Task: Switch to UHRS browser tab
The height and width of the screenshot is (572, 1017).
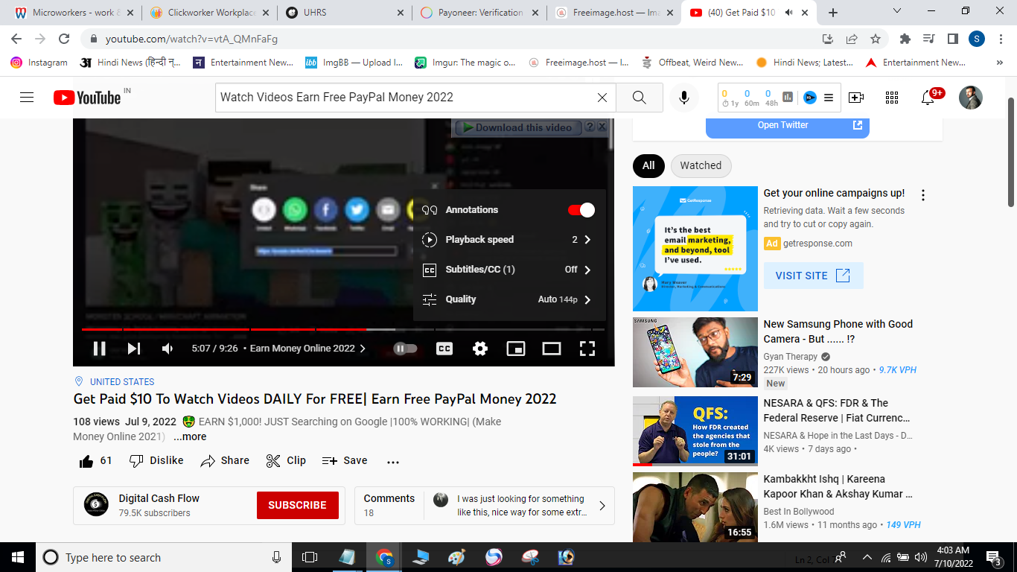Action: pos(344,13)
